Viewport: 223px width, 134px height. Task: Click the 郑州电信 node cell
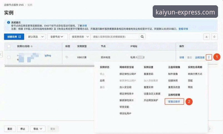[x=106, y=57]
